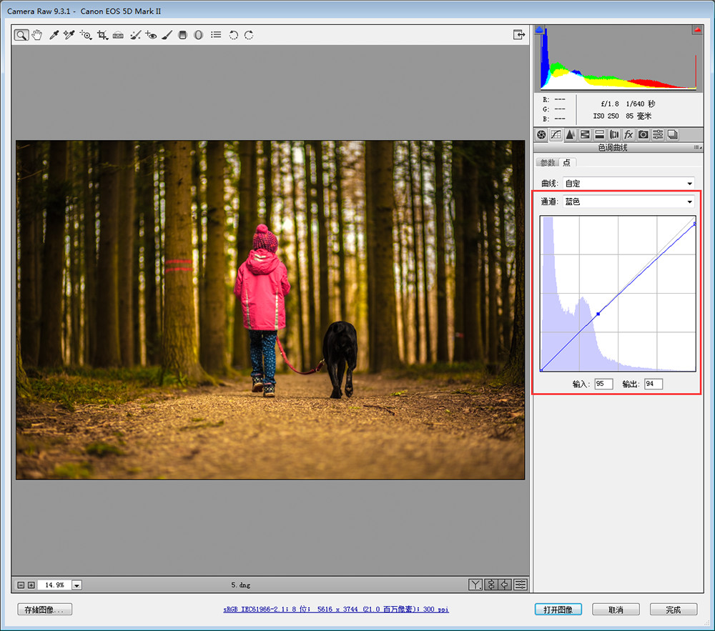715x631 pixels.
Task: Click the 输入 value field
Action: click(603, 384)
